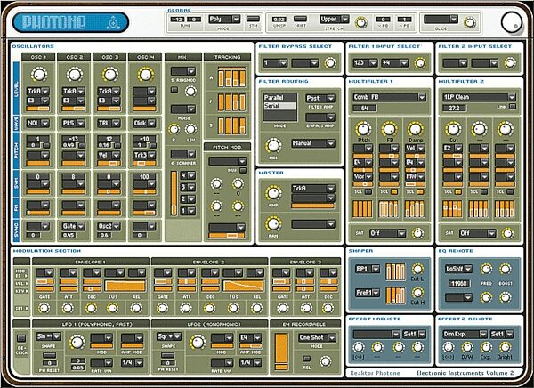
Task: Open the Manual dropdown in Filter Routing
Action: point(313,143)
